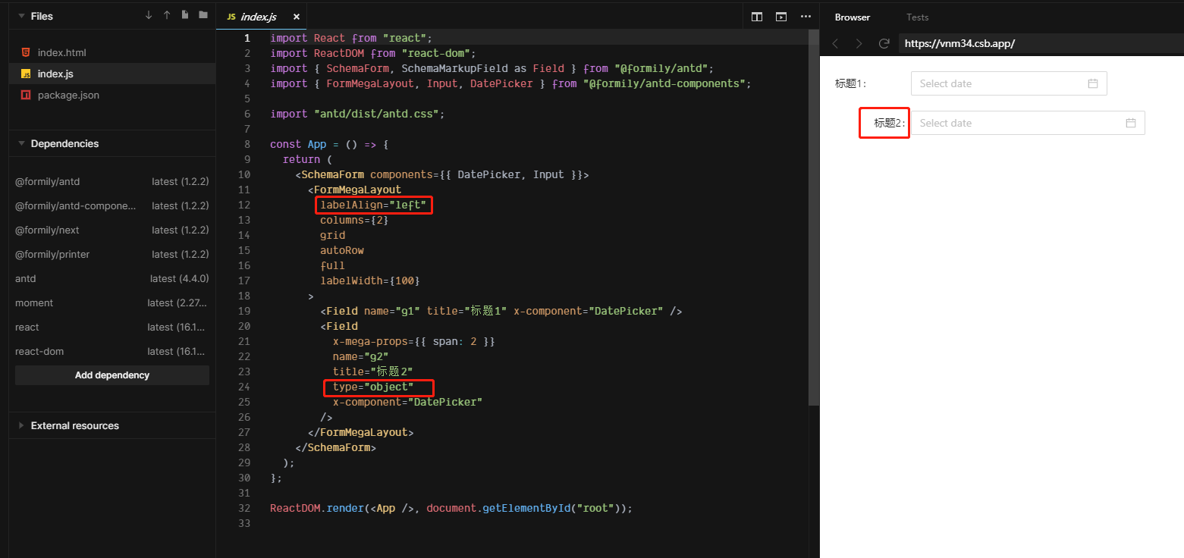
Task: Open the calendar icon on 标题1 date field
Action: [1092, 83]
